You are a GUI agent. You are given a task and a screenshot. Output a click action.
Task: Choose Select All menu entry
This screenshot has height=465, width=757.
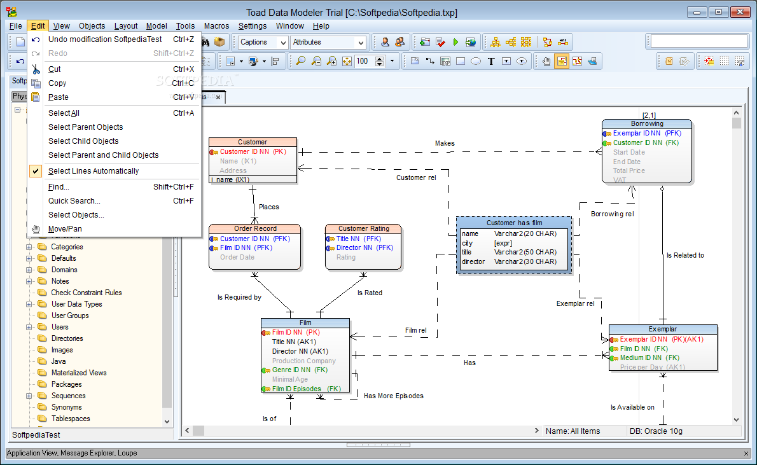113,113
